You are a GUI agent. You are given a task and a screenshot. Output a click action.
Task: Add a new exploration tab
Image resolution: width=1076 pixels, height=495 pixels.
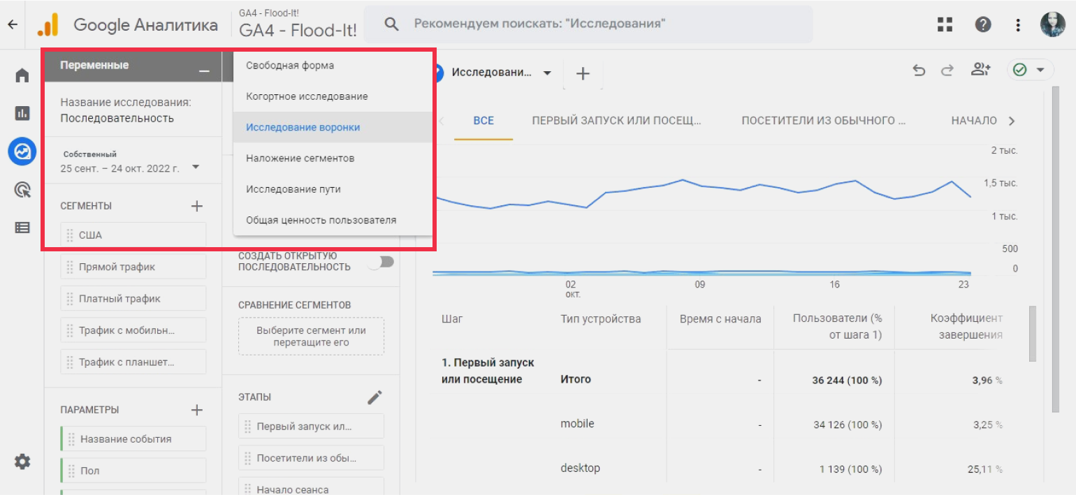pyautogui.click(x=583, y=73)
